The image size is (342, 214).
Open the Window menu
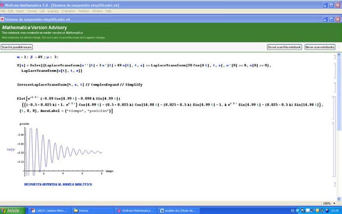pos(97,11)
